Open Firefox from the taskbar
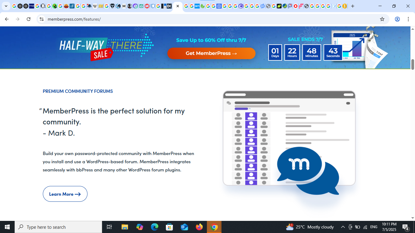The width and height of the screenshot is (415, 233). [199, 227]
